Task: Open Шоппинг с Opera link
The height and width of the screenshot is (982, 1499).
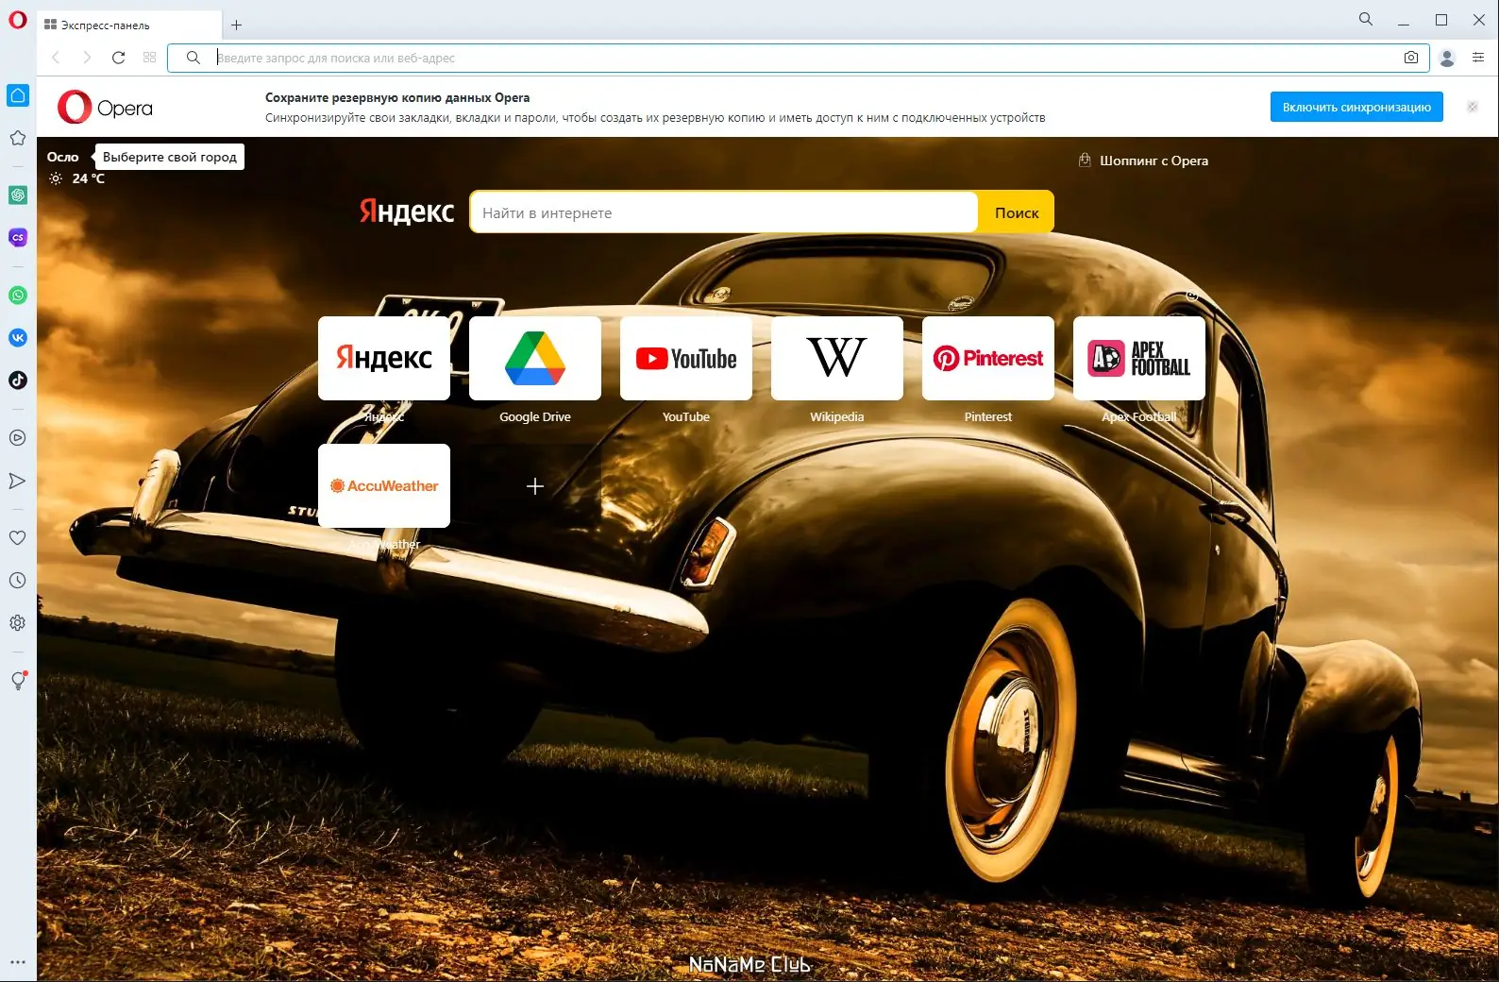Action: (x=1143, y=161)
